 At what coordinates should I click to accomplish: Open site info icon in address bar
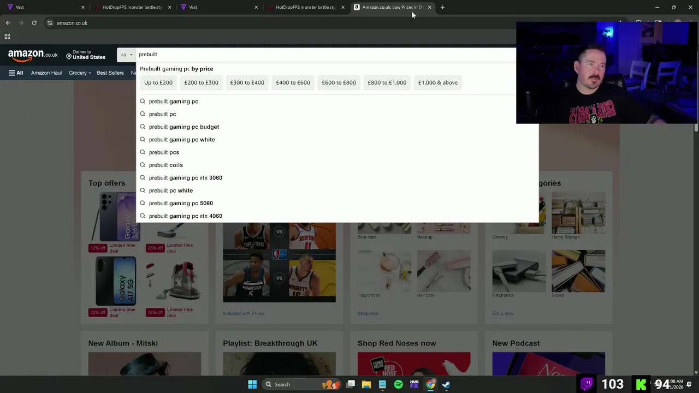click(50, 23)
